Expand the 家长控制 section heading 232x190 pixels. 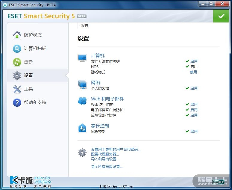click(100, 126)
